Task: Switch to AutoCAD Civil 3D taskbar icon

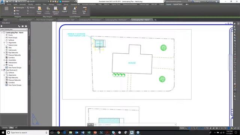Action: [132, 132]
